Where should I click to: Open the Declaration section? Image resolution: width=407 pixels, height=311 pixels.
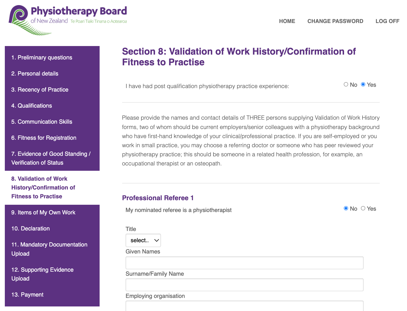[31, 229]
